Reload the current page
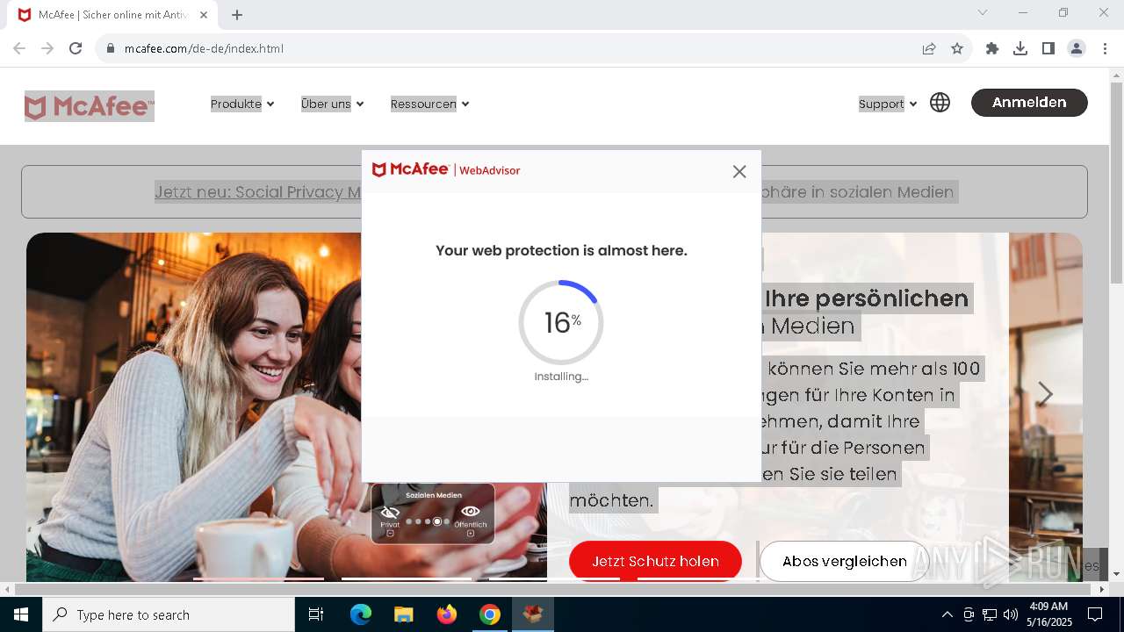The height and width of the screenshot is (632, 1124). coord(76,48)
